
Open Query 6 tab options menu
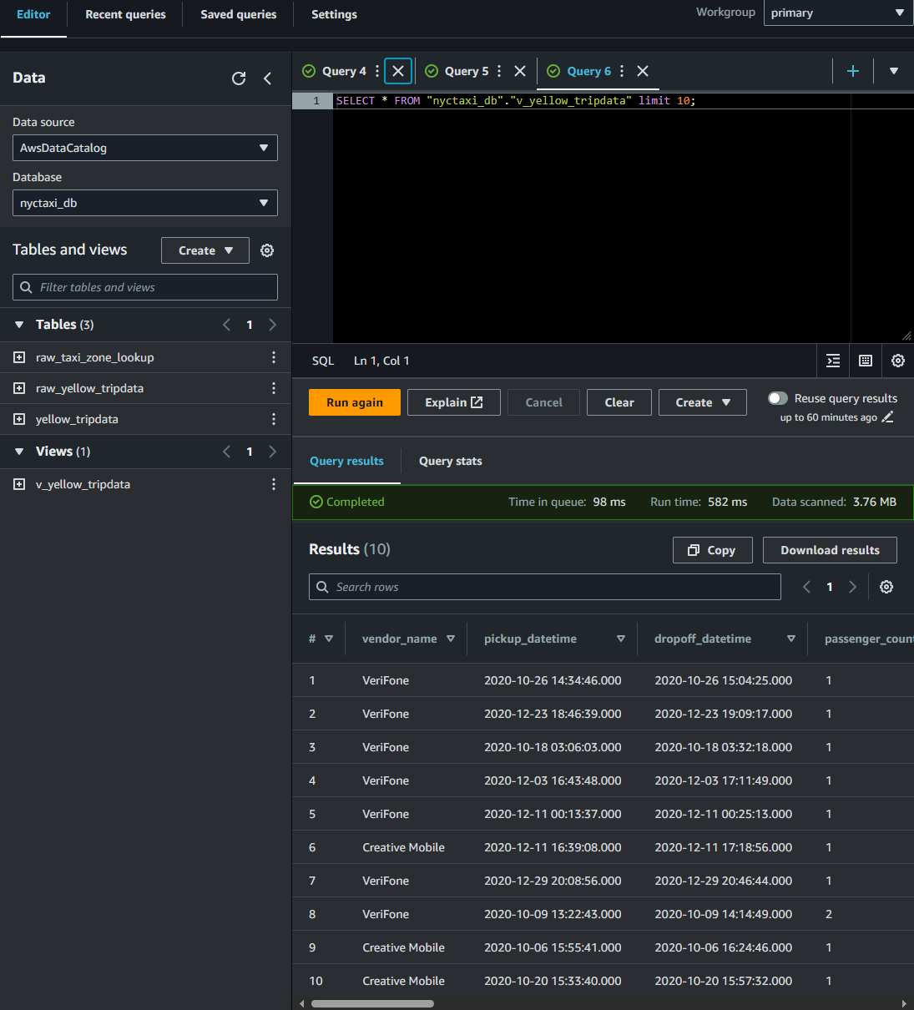[x=622, y=71]
